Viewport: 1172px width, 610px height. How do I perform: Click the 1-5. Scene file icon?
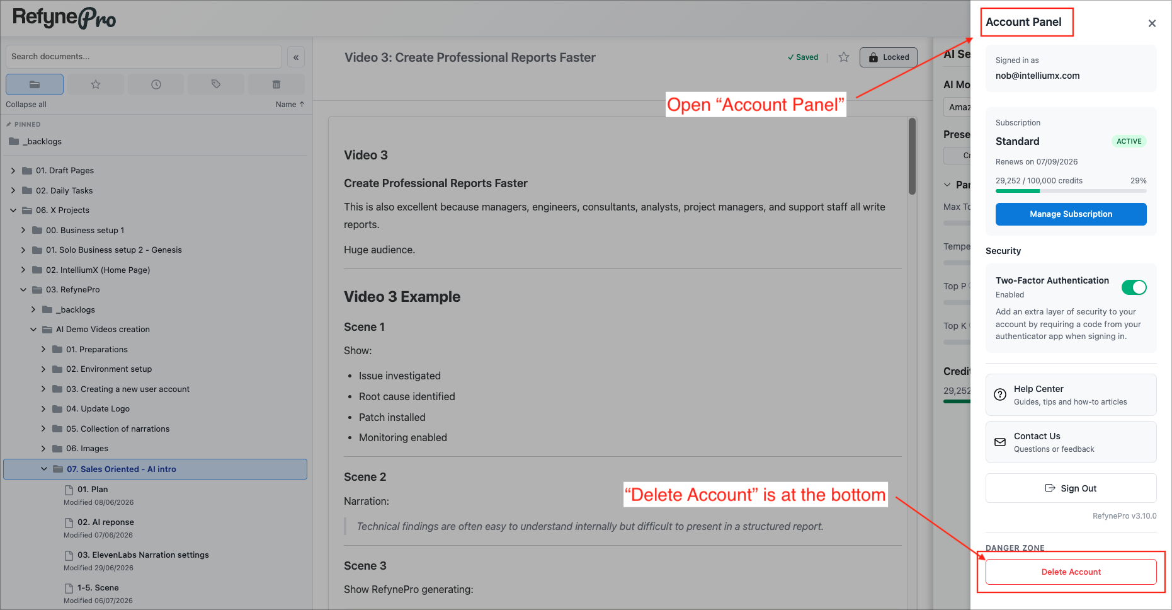pyautogui.click(x=69, y=588)
